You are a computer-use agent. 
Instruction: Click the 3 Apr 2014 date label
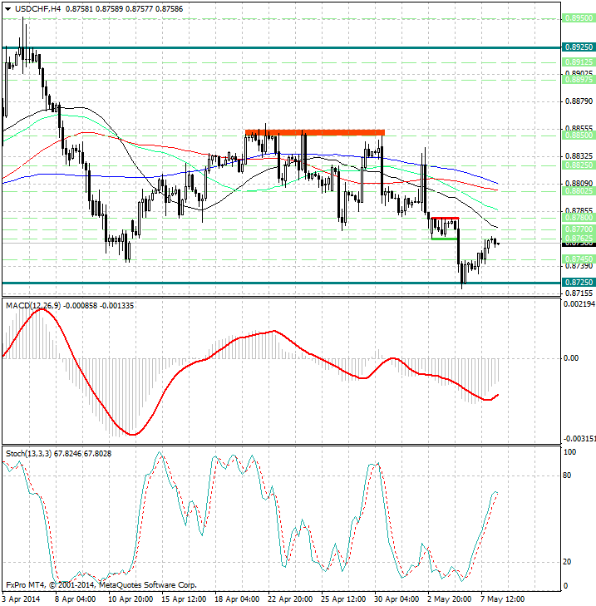click(x=22, y=599)
